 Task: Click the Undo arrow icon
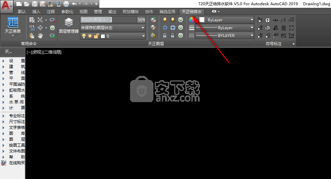pyautogui.click(x=74, y=4)
